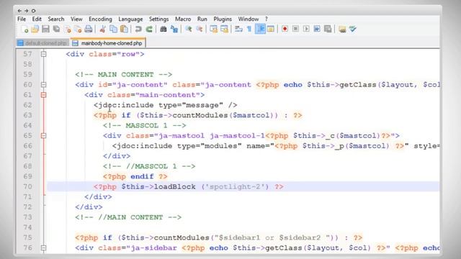The image size is (461, 259).
Task: Click 'endif' keyword on line 69
Action: pyautogui.click(x=143, y=176)
